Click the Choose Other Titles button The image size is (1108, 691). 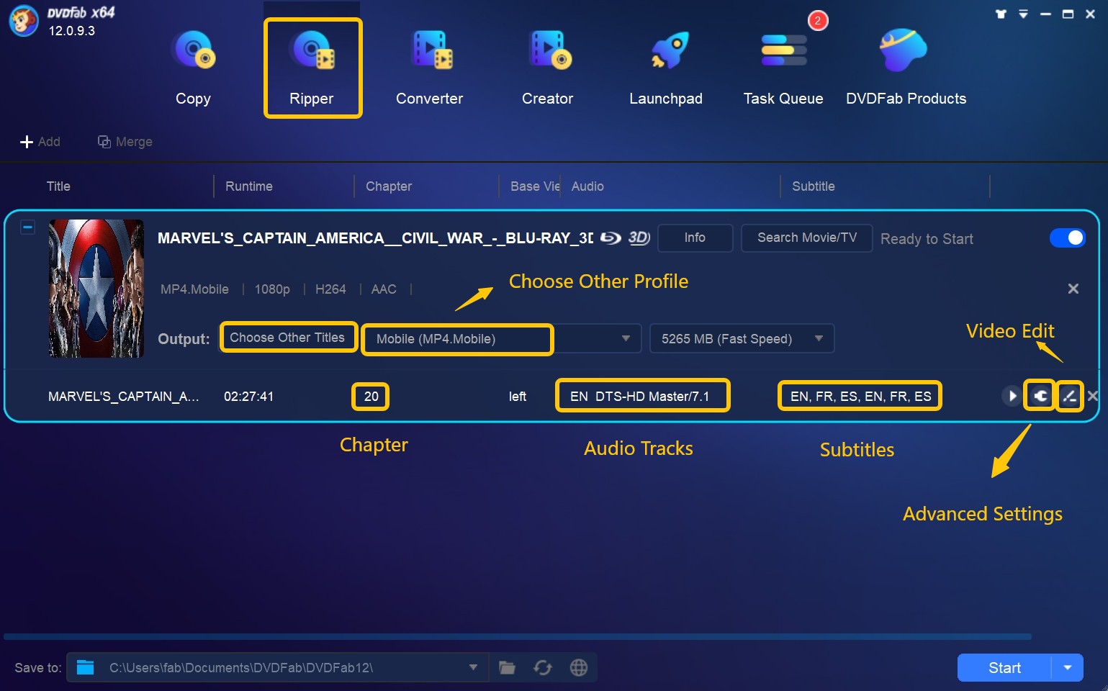[x=287, y=338]
